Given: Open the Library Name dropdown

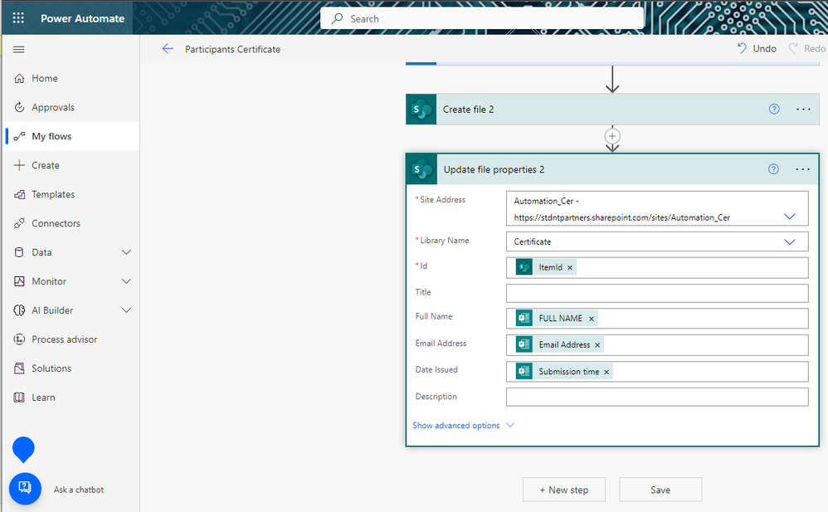Looking at the screenshot, I should 790,242.
